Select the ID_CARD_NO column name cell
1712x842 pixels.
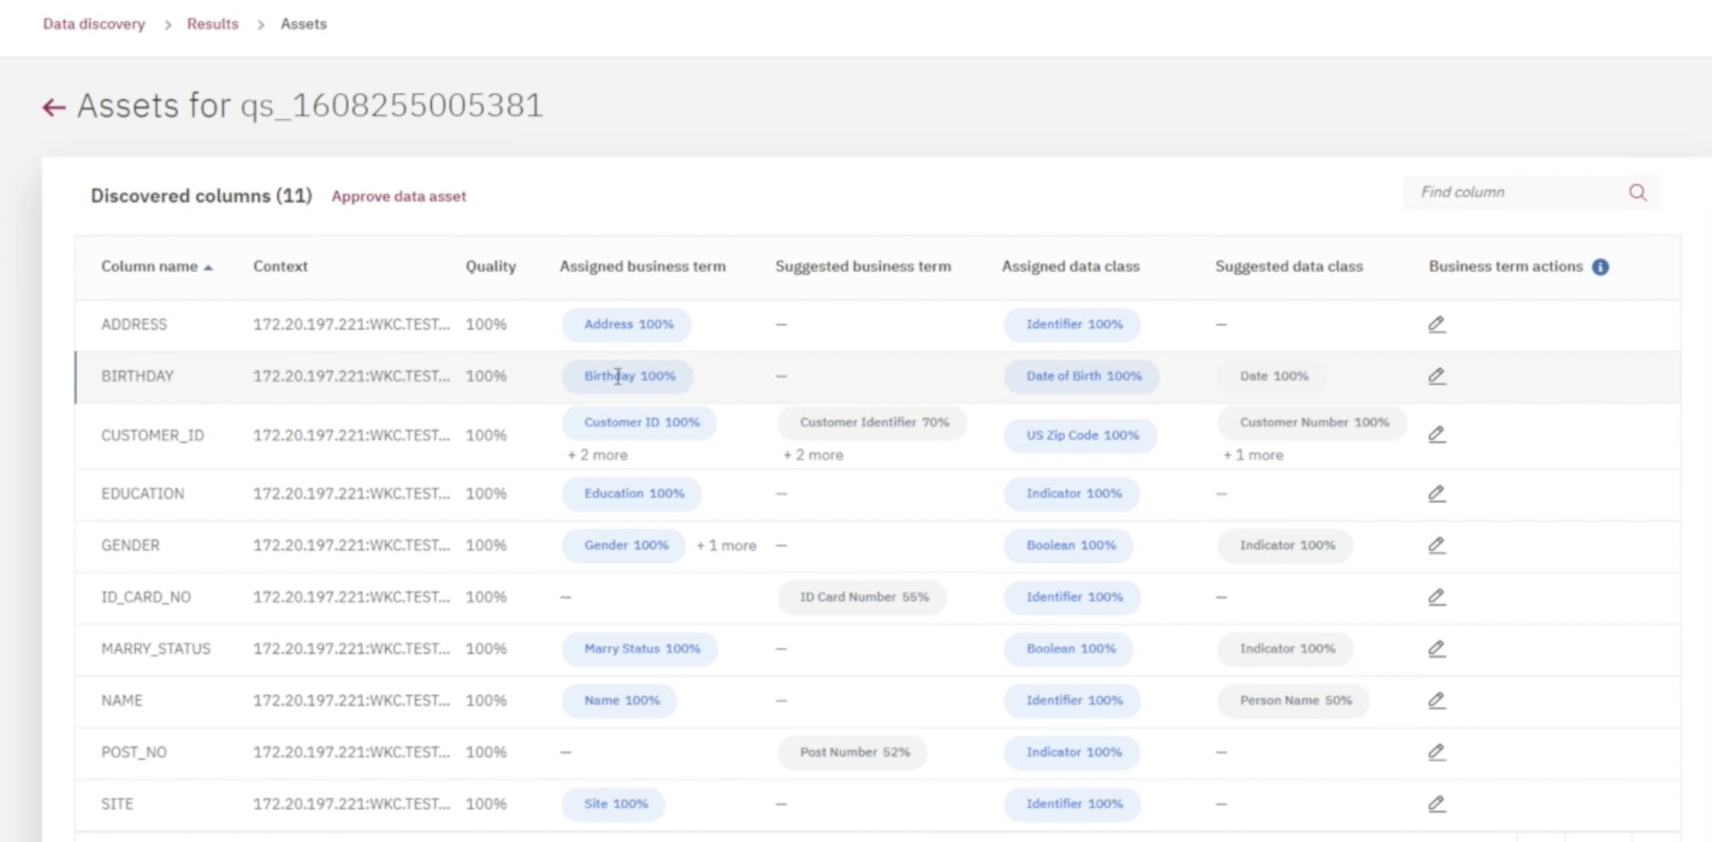146,597
